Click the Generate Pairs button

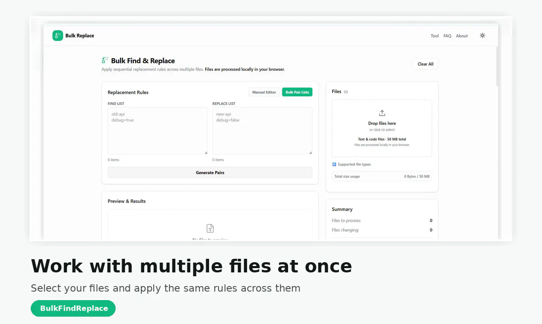[x=210, y=173]
